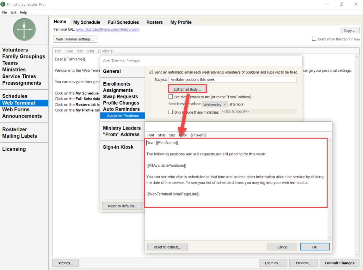Screen dimensions: 363x270
Task: Click the app icon in title bar
Action: click(x=3, y=4)
